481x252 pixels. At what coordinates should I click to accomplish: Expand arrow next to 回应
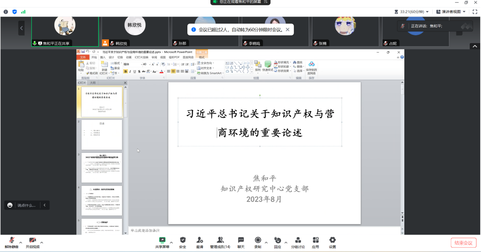286,243
